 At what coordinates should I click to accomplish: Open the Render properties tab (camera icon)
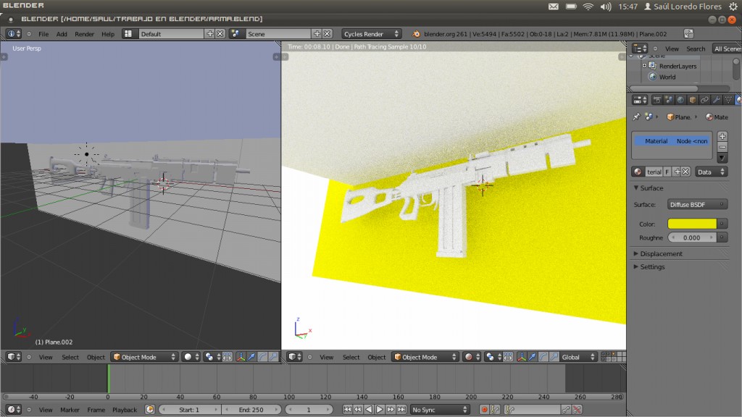pyautogui.click(x=657, y=99)
